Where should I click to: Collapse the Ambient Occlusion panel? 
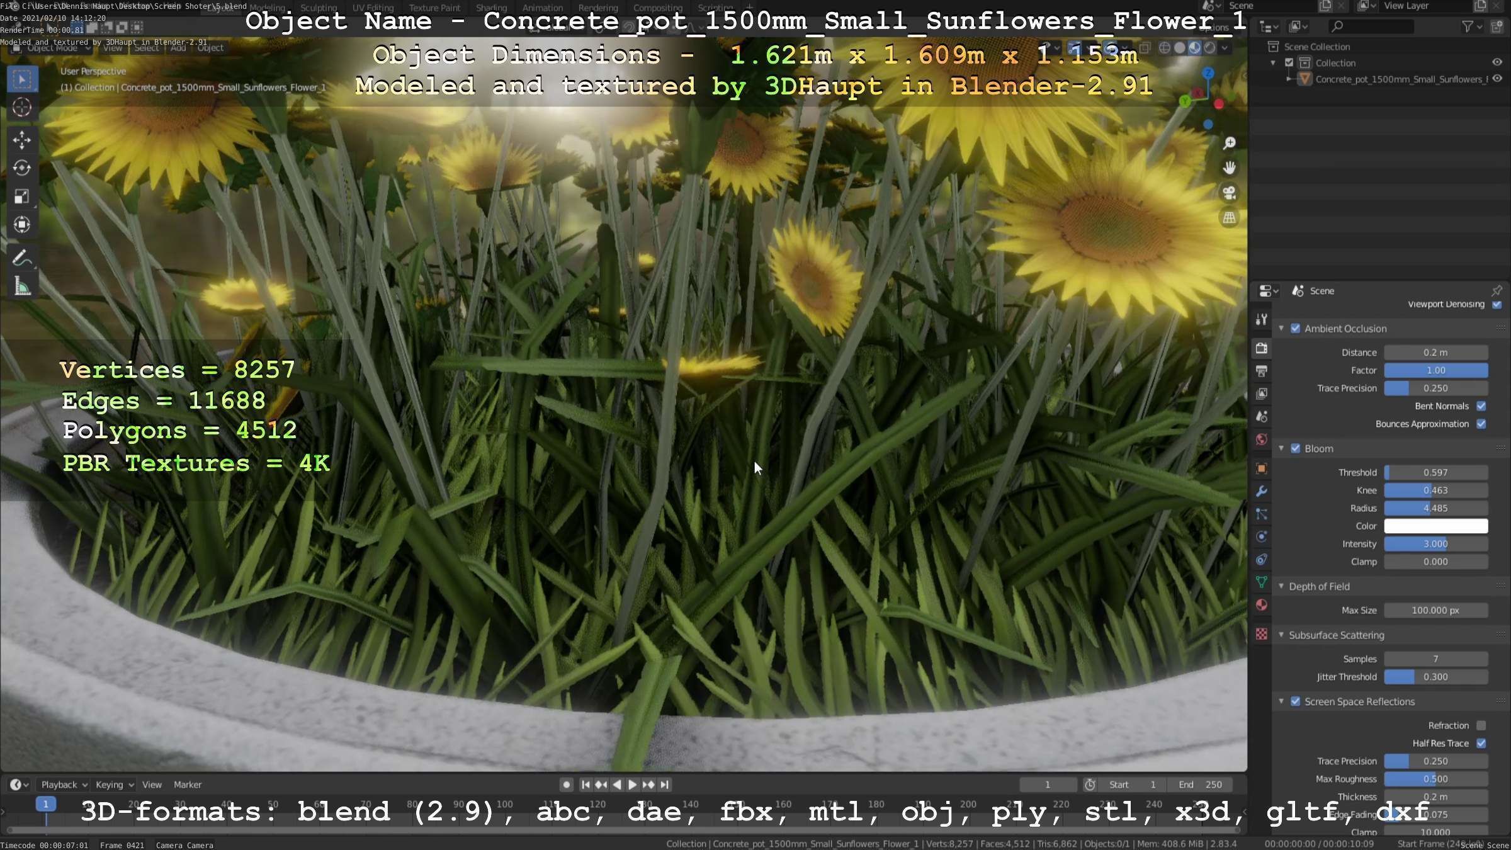tap(1281, 329)
